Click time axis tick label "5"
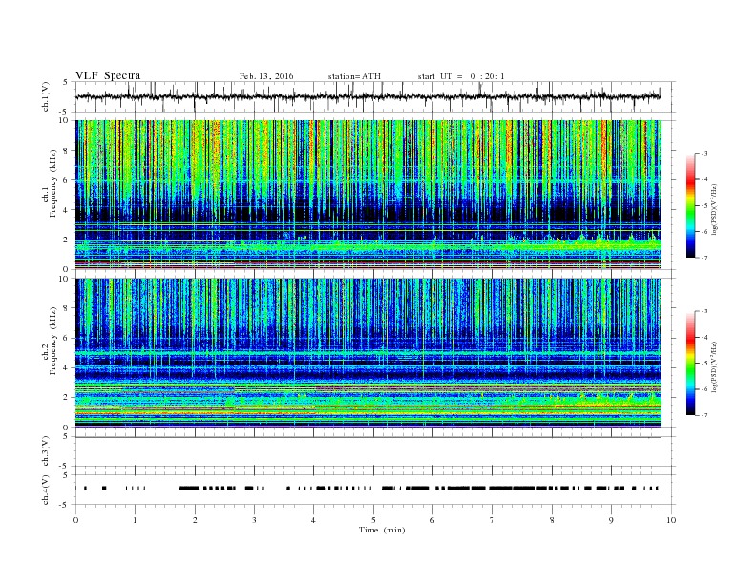This screenshot has height=584, width=756. pos(373,520)
